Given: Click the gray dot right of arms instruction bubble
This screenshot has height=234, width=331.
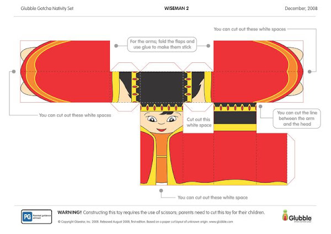Looking at the screenshot, I should point(209,46).
